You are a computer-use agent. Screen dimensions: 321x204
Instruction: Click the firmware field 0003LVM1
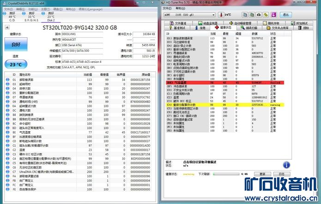tap(82, 34)
